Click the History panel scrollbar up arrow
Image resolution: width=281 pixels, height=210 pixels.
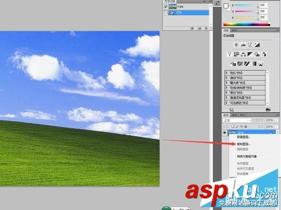click(x=211, y=6)
